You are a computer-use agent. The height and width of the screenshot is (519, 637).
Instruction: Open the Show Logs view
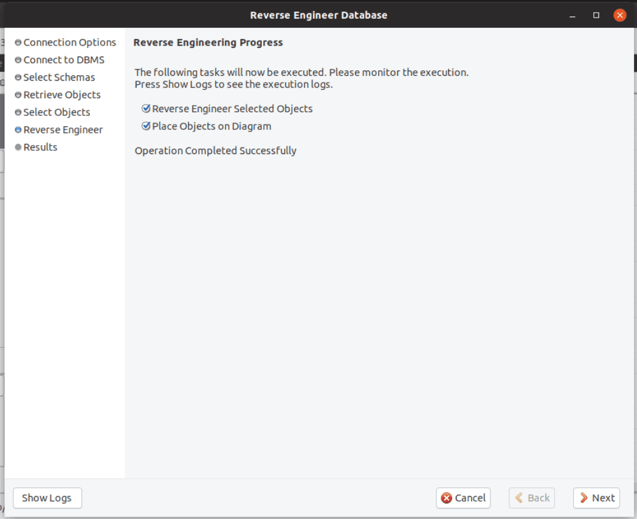coord(47,498)
